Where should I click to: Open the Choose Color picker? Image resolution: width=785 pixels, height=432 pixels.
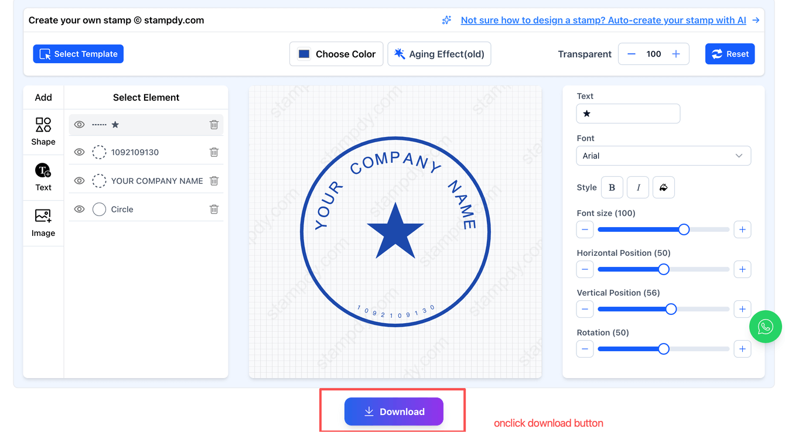336,54
